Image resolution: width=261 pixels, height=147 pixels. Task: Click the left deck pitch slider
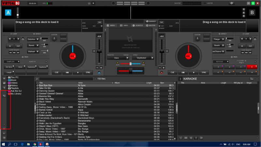coord(99,51)
